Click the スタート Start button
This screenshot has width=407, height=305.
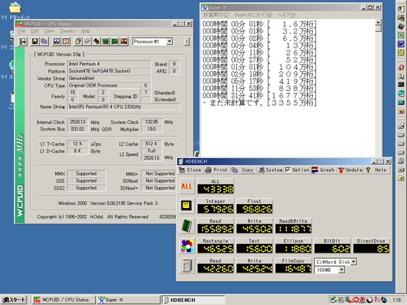pyautogui.click(x=14, y=300)
